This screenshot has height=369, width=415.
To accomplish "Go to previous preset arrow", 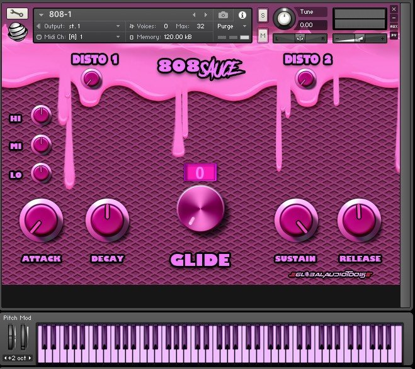I will point(194,15).
